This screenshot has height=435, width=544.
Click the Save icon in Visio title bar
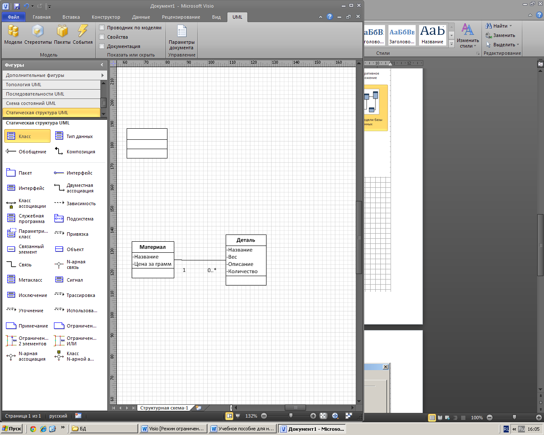(x=17, y=6)
